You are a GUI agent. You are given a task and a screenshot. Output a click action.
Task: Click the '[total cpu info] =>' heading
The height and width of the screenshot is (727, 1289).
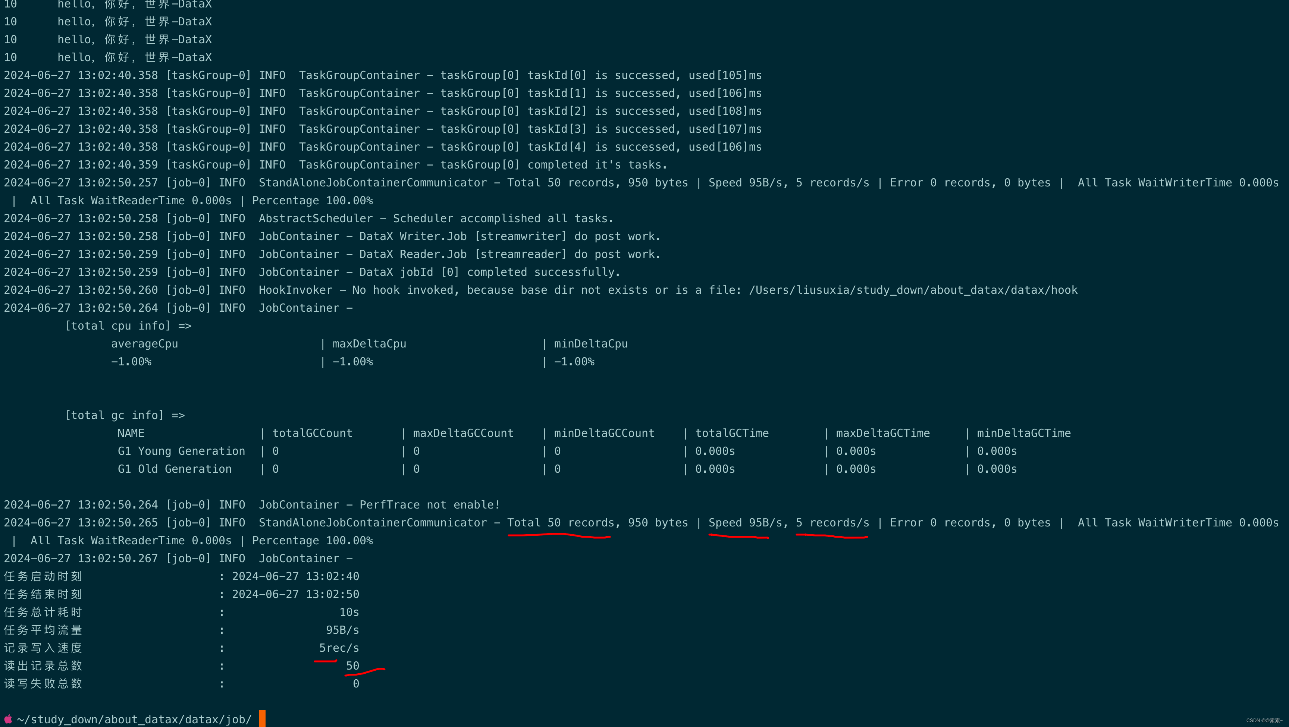pos(128,326)
